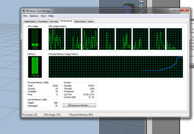Click the Cached memory row
Screen dimensions: 194x134
point(43,89)
